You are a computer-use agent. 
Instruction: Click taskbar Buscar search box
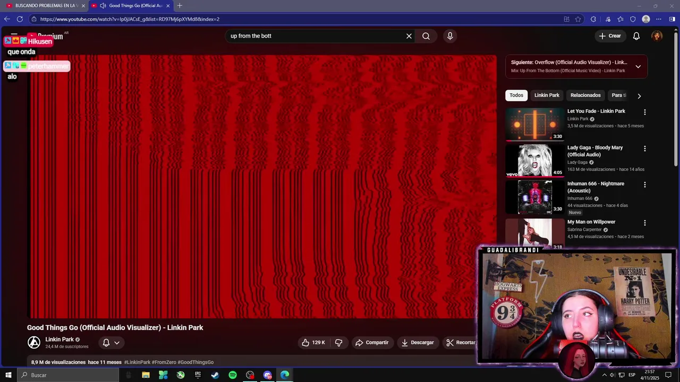tap(68, 375)
